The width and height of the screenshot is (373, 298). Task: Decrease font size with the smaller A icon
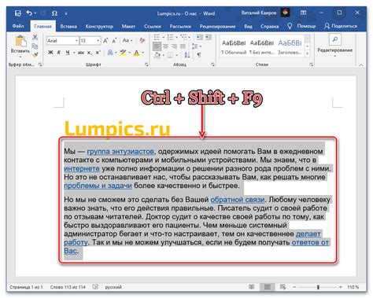114,41
